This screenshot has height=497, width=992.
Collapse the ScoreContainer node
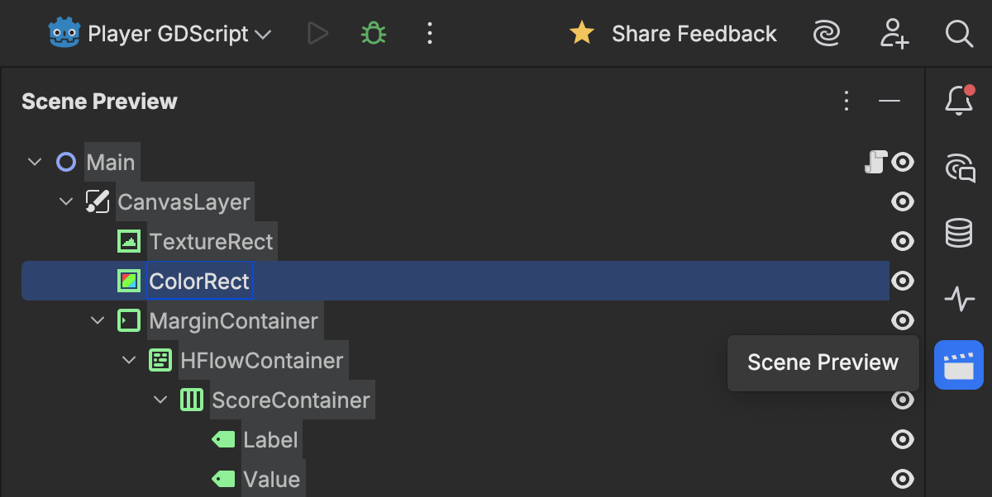tap(160, 400)
